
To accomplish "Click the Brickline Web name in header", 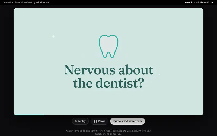I will tap(43, 2).
